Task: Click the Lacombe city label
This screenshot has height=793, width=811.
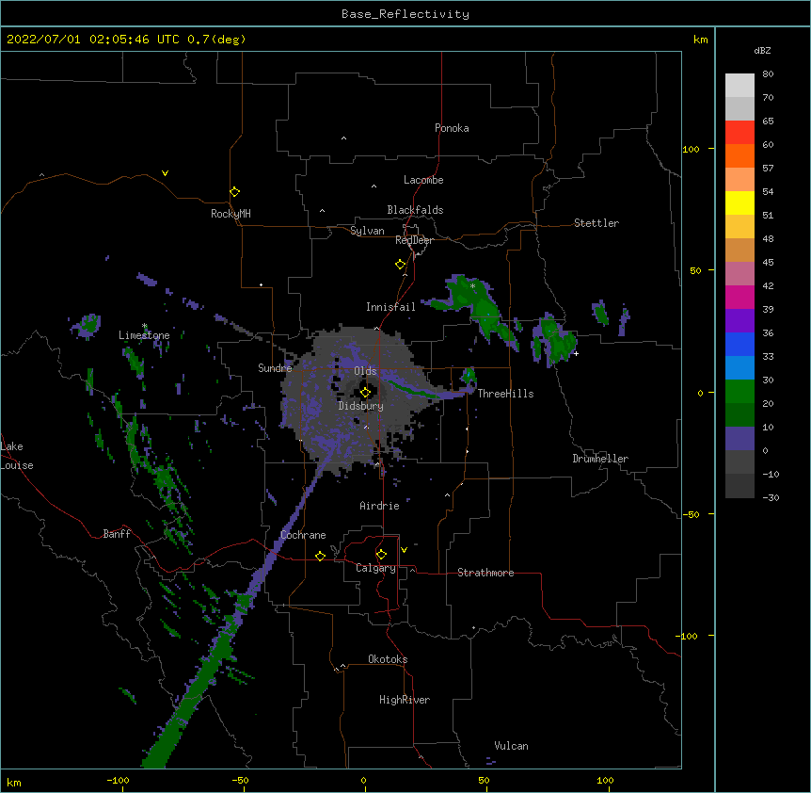Action: tap(423, 180)
